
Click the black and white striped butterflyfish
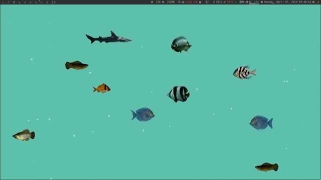point(179,94)
